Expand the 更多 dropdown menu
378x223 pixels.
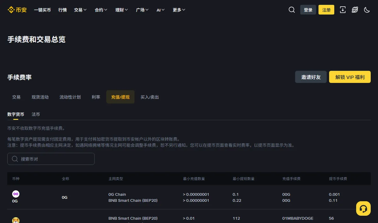pyautogui.click(x=179, y=10)
